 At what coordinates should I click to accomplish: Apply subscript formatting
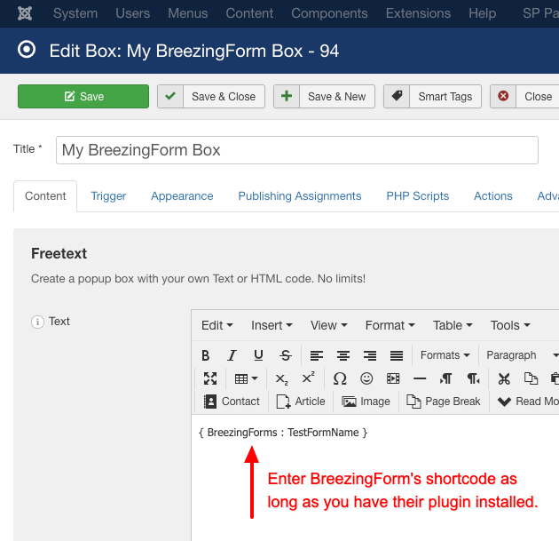pyautogui.click(x=281, y=378)
